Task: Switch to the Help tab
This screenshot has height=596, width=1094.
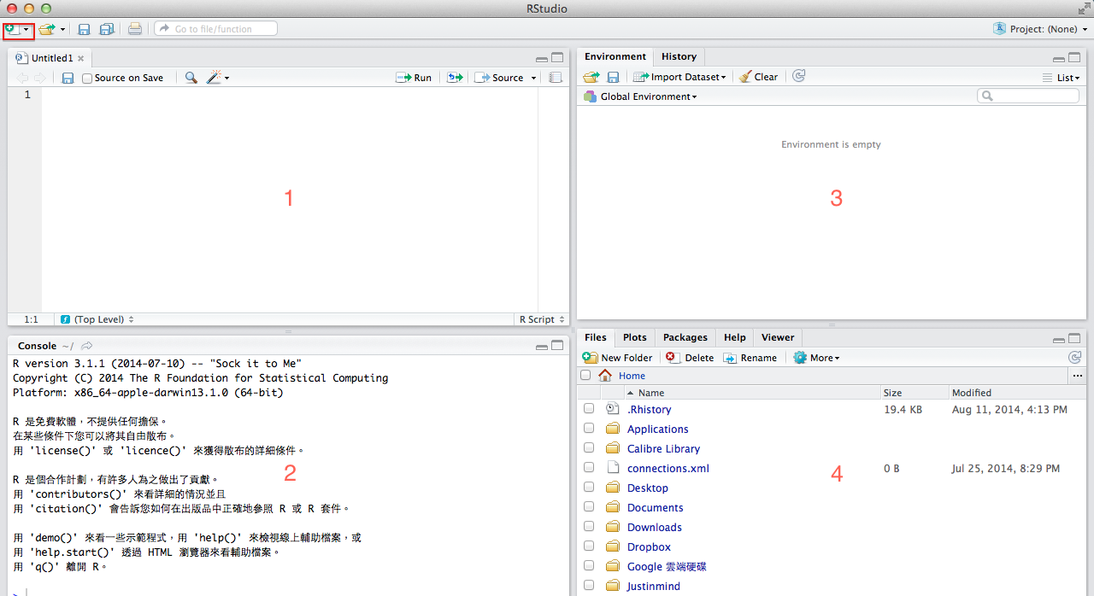Action: (735, 337)
